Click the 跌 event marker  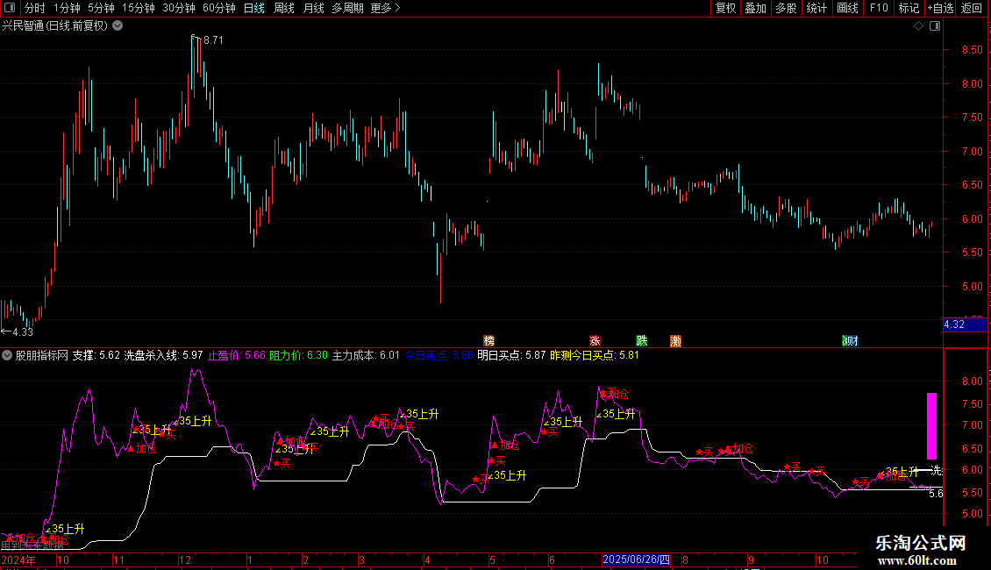click(641, 340)
